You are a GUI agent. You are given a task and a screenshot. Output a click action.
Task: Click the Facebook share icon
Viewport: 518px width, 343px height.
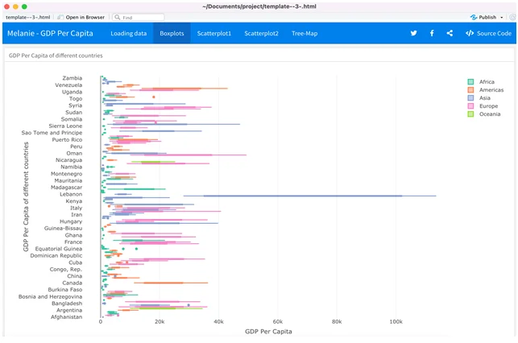click(432, 33)
